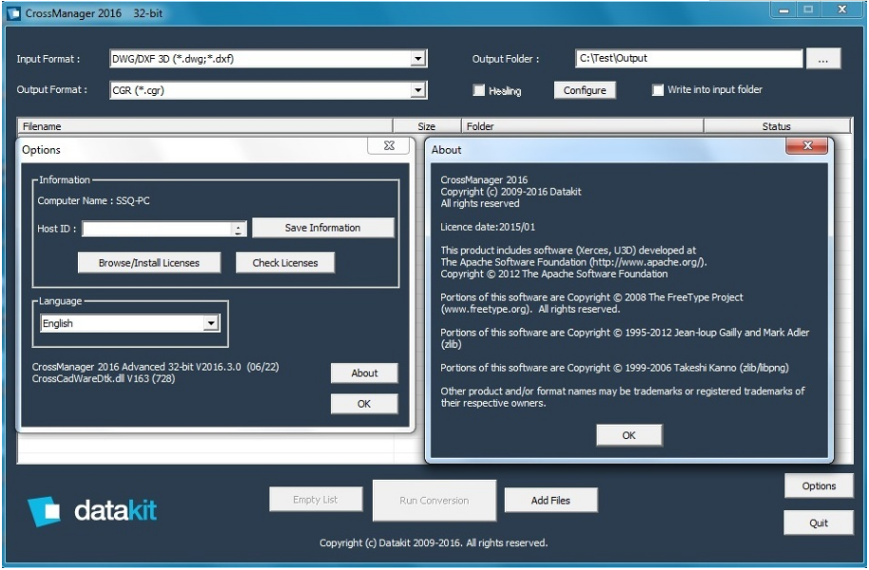Open the Output Format dropdown
This screenshot has height=570, width=869.
pyautogui.click(x=418, y=90)
